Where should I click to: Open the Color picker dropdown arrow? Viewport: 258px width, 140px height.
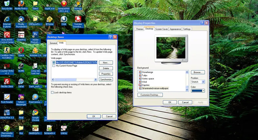pos(203,91)
